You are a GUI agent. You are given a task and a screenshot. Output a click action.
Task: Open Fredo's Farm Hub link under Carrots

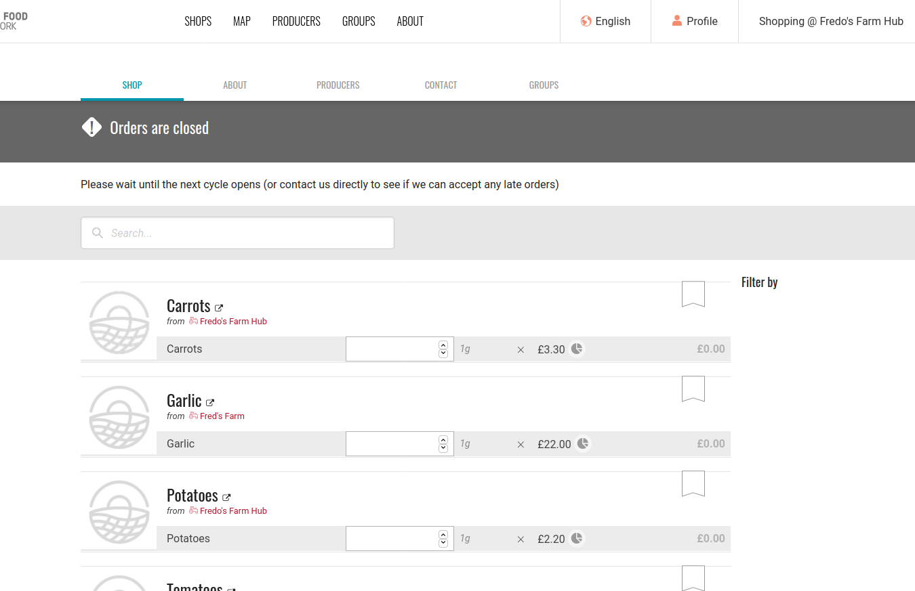pyautogui.click(x=233, y=322)
